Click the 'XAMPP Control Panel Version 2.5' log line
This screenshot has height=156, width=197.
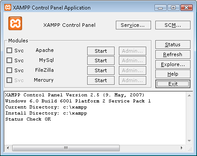pyautogui.click(x=75, y=95)
